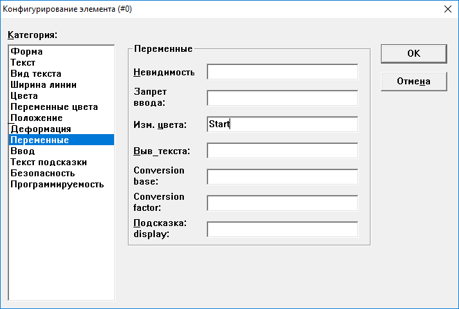Switch to the Положение category
Viewport: 459px width, 309px height.
click(x=36, y=118)
